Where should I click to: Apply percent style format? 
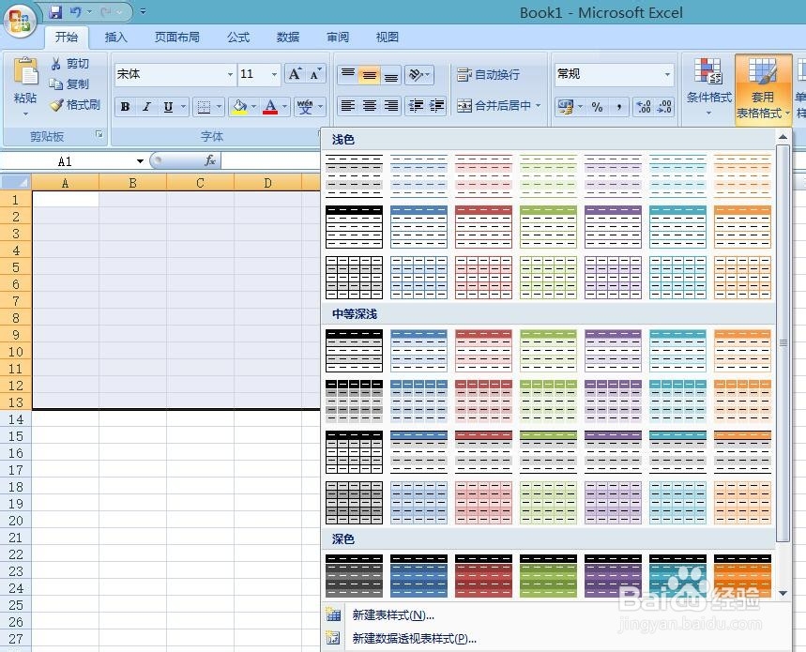click(x=597, y=107)
